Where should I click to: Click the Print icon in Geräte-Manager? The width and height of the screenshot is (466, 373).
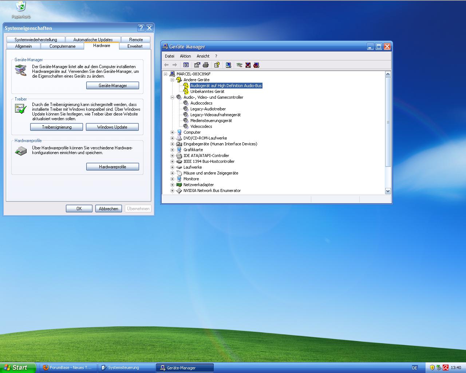206,65
